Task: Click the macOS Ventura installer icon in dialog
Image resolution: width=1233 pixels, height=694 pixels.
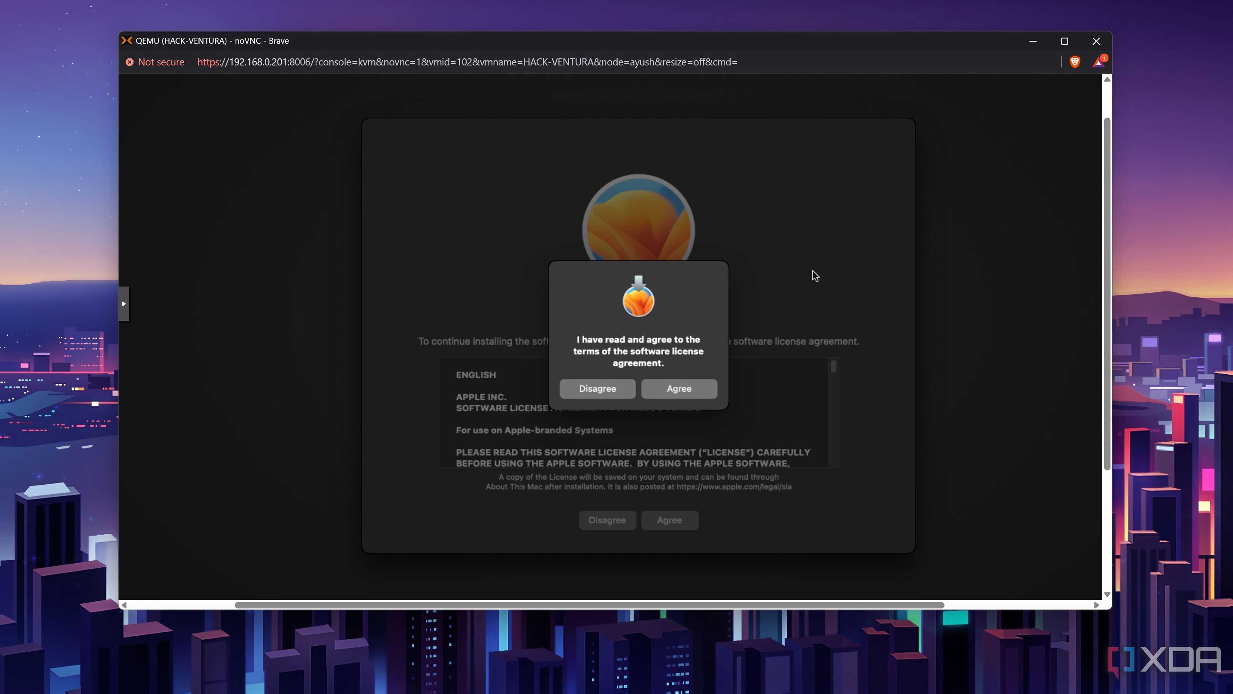Action: [638, 297]
